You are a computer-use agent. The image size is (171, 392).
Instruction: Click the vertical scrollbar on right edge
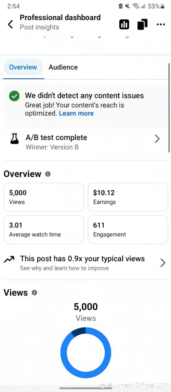point(169,108)
